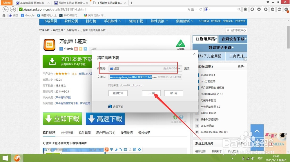
Task: Open the 下载首页 nav item
Action: (x=50, y=21)
